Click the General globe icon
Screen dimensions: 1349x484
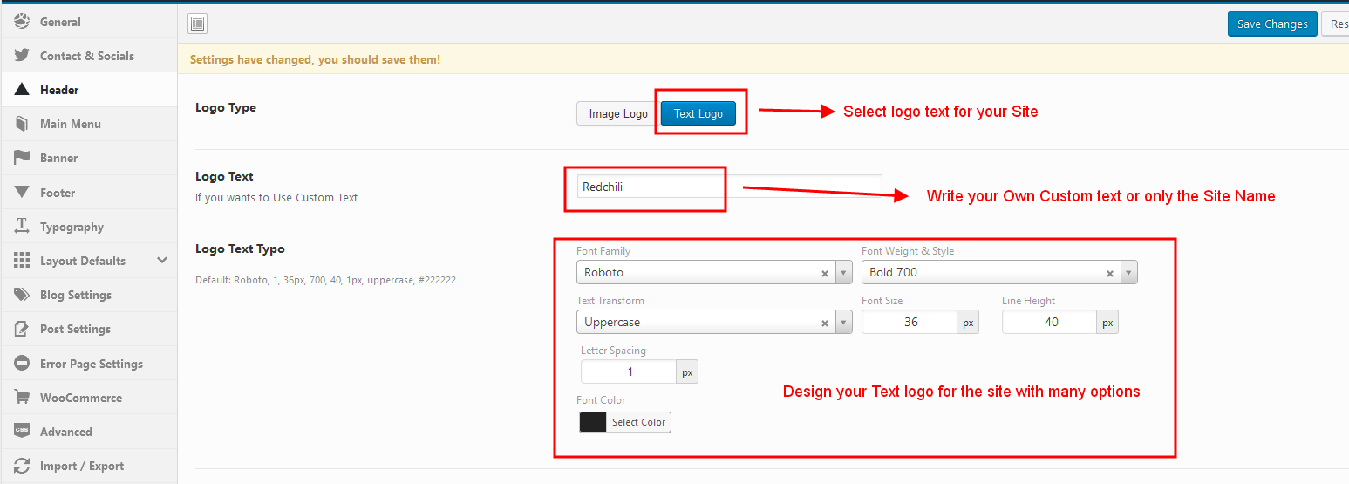22,22
